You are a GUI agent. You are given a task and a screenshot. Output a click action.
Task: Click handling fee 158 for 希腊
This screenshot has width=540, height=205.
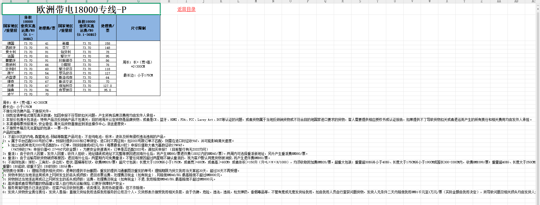click(108, 43)
